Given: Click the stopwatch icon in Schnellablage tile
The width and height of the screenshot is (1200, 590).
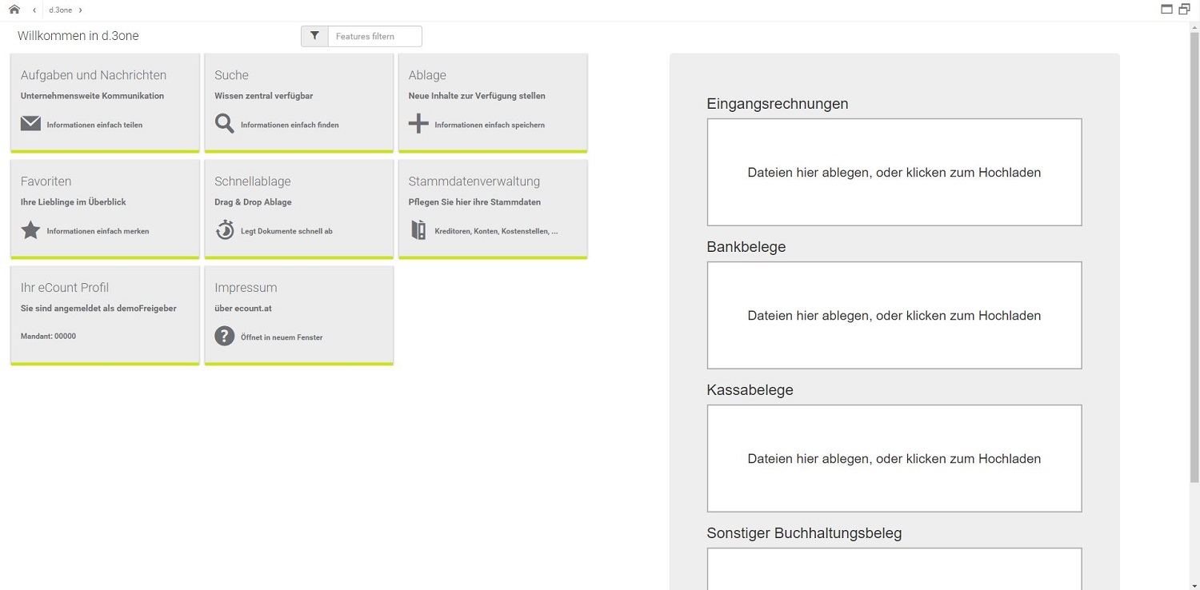Looking at the screenshot, I should point(225,230).
